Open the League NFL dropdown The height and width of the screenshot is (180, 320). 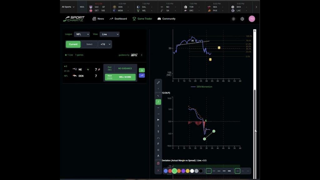(82, 34)
